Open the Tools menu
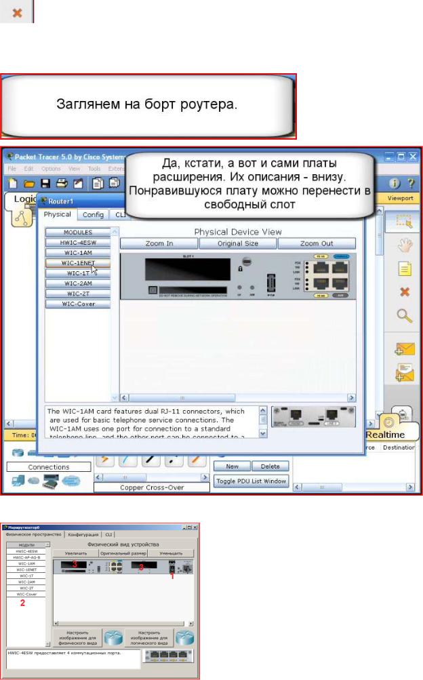Image resolution: width=423 pixels, height=680 pixels. tap(94, 169)
